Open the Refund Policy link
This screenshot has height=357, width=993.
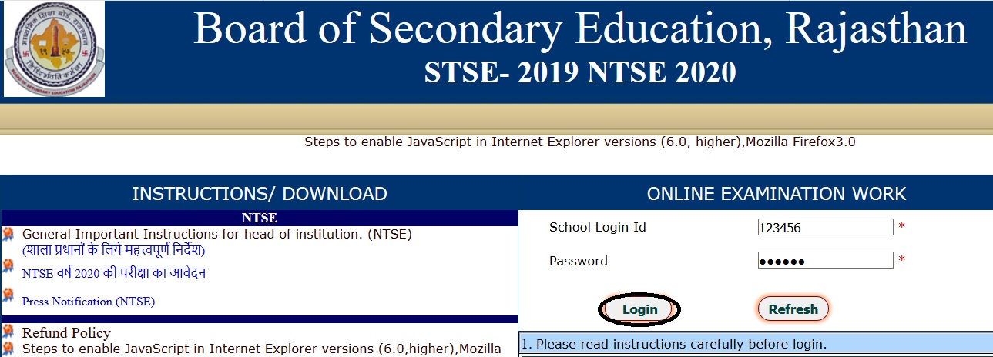66,333
